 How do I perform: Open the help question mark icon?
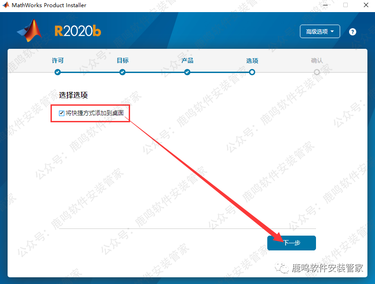click(x=352, y=32)
